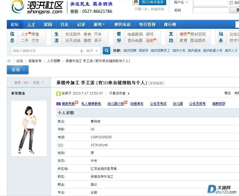Go to 人才招聘 in breadcrumb
The image size is (239, 196).
(x=53, y=61)
